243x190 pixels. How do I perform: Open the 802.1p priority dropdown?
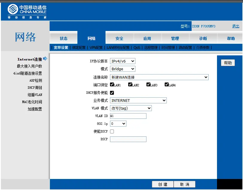(x=118, y=123)
